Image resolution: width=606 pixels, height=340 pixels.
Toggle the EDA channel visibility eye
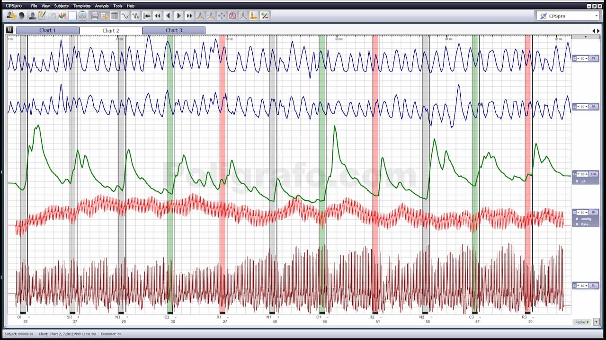click(x=574, y=174)
